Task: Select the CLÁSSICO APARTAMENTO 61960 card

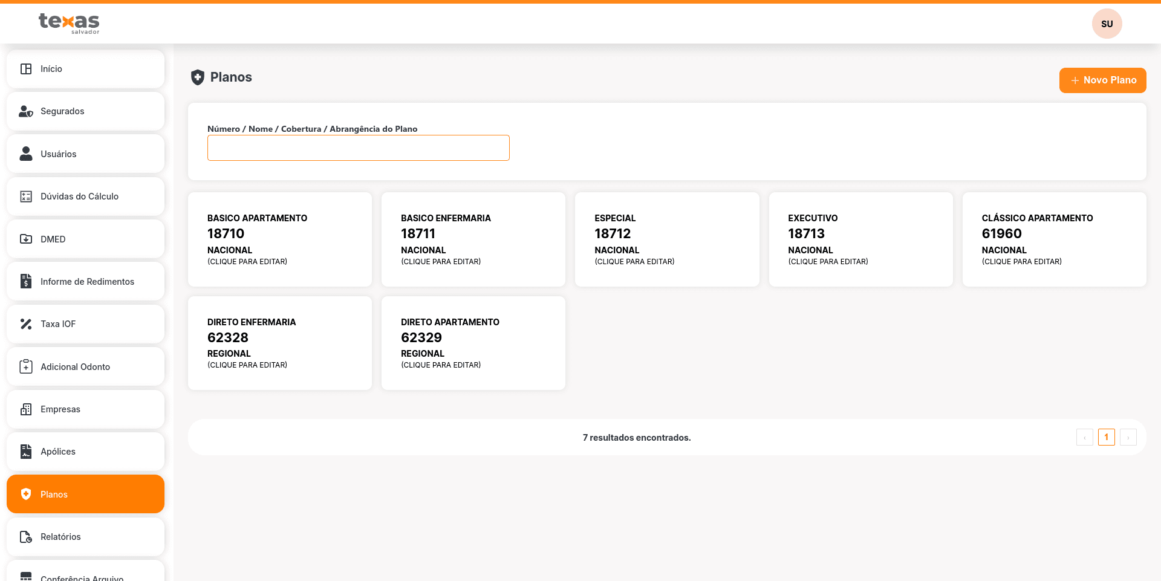Action: coord(1053,239)
